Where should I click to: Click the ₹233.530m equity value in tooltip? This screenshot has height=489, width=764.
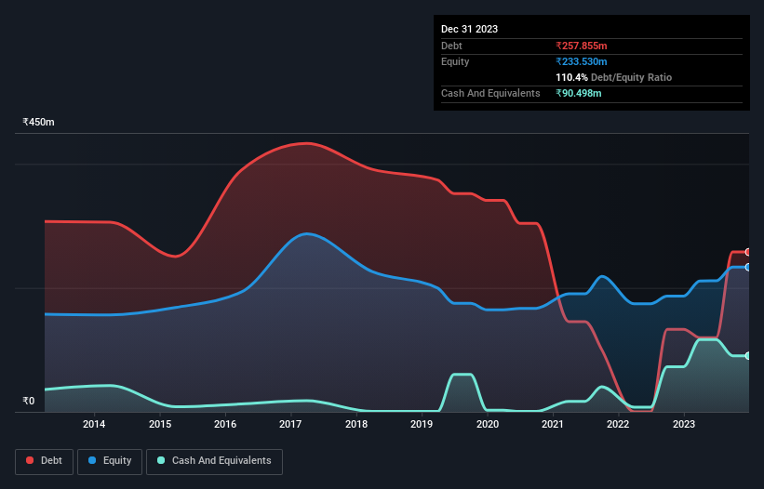582,61
